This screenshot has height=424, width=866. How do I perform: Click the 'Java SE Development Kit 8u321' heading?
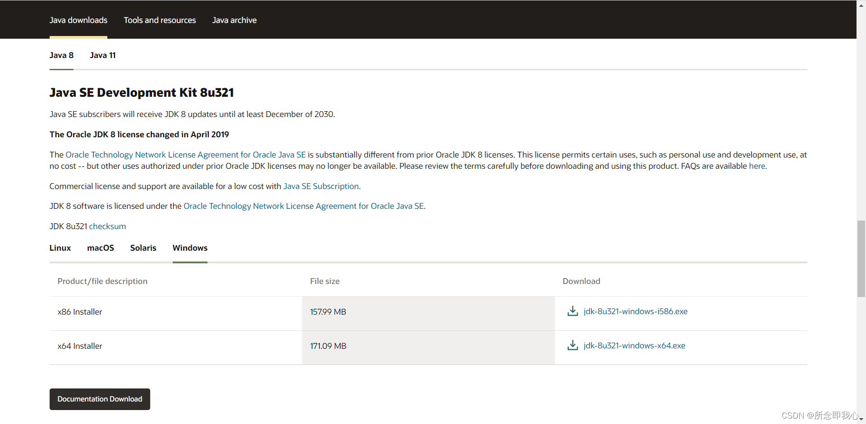[x=142, y=93]
